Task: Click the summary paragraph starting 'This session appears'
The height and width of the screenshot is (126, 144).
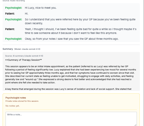Action: 71,74
